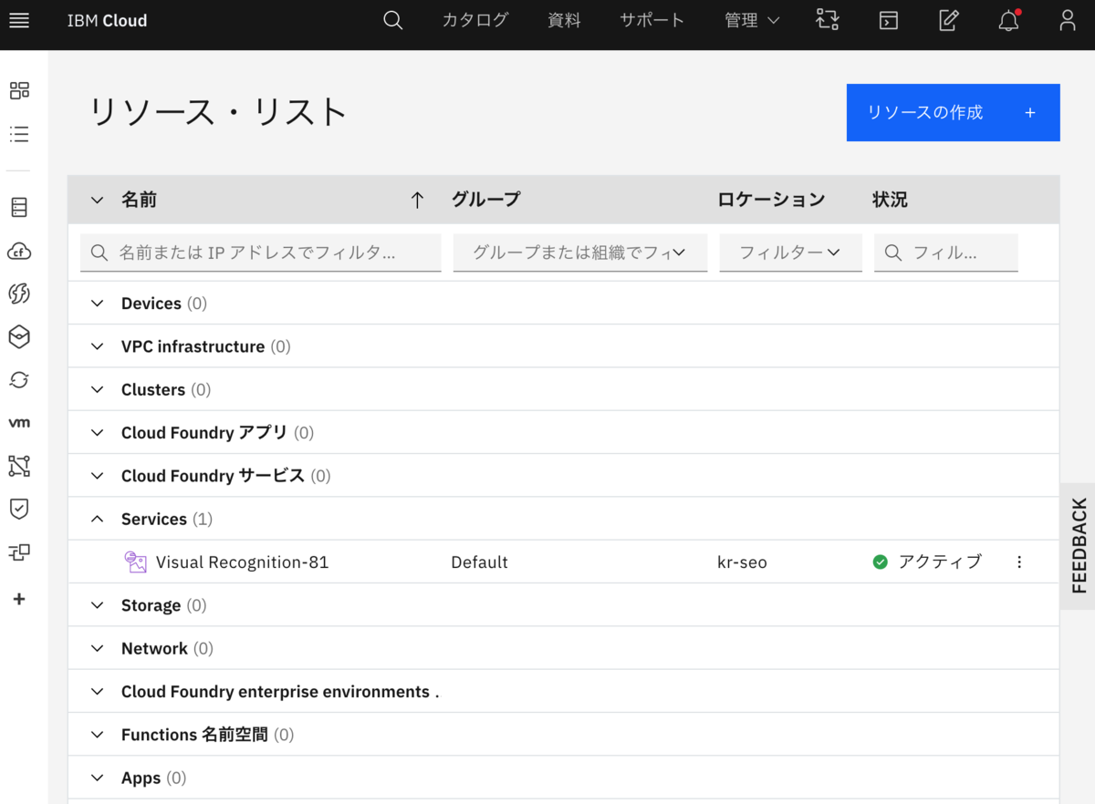The image size is (1095, 804).
Task: Expand the Cloud Foundry アプリ section
Action: 98,433
